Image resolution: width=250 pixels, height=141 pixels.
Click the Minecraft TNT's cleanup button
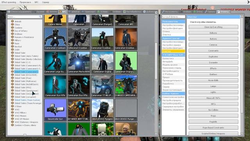pyautogui.click(x=213, y=98)
